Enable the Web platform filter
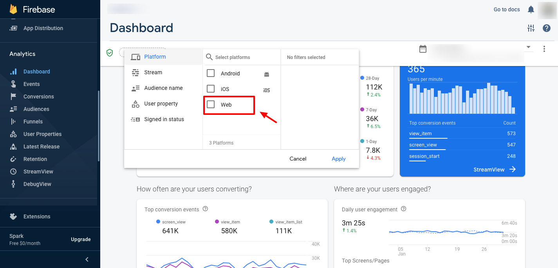This screenshot has width=558, height=268. click(211, 105)
